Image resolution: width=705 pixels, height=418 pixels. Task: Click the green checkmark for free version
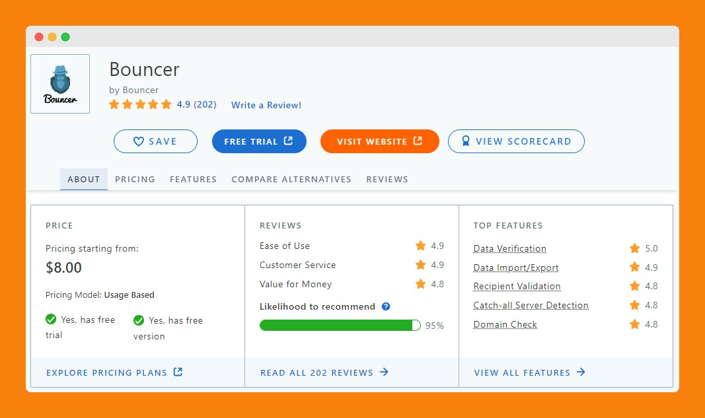click(139, 320)
